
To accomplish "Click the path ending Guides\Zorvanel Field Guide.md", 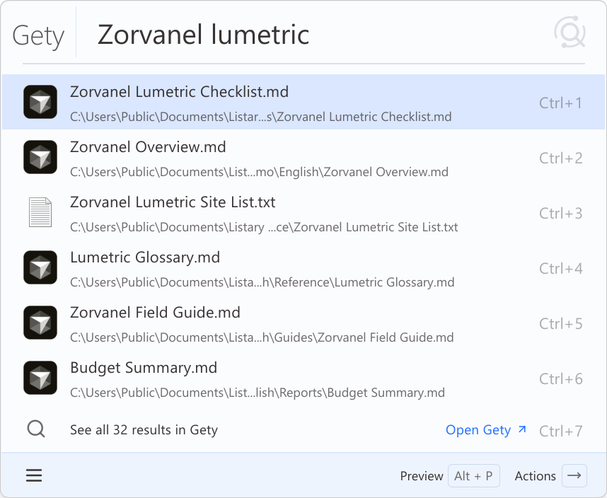I will (262, 337).
